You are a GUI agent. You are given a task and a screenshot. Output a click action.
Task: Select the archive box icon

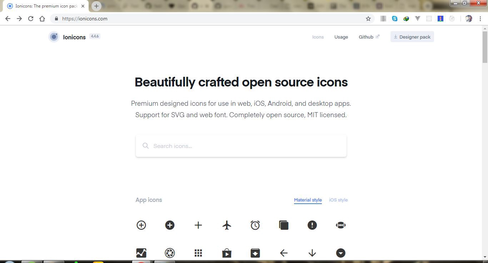[x=255, y=253]
